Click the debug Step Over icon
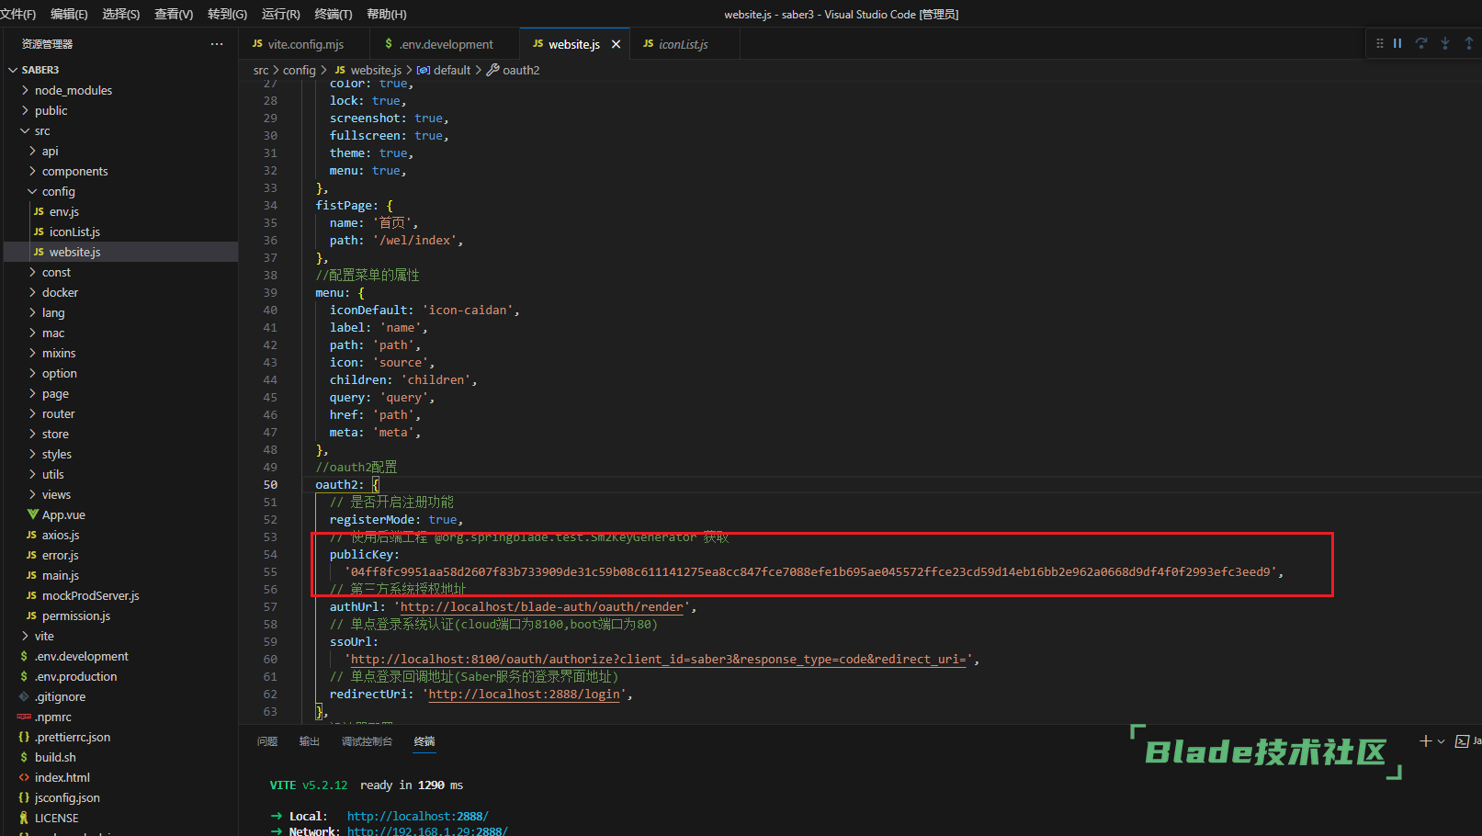The width and height of the screenshot is (1482, 836). point(1421,43)
